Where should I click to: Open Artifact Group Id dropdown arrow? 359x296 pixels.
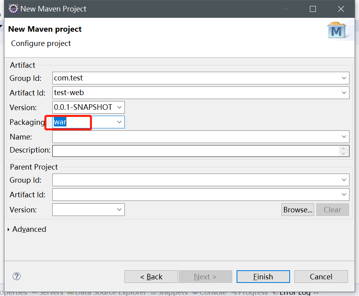point(344,78)
